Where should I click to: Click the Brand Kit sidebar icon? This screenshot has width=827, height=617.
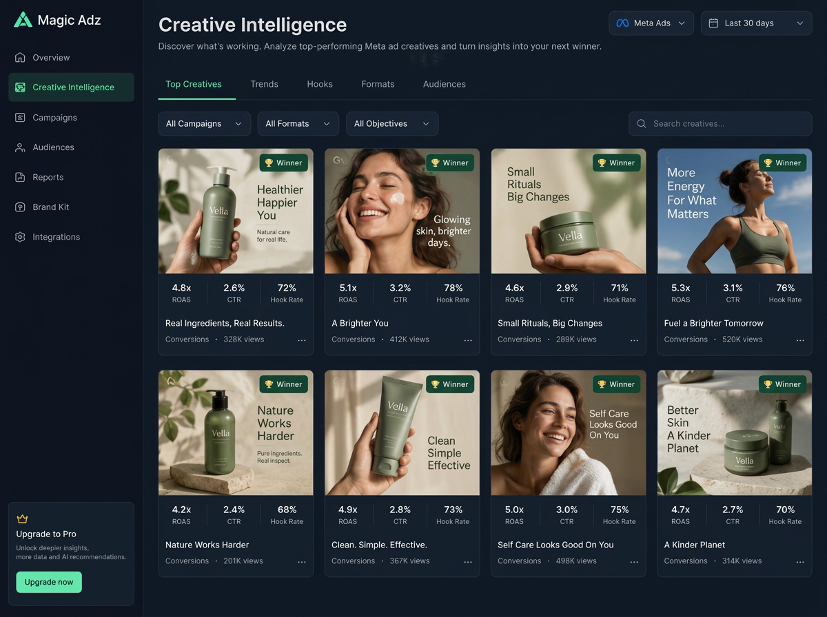tap(20, 207)
